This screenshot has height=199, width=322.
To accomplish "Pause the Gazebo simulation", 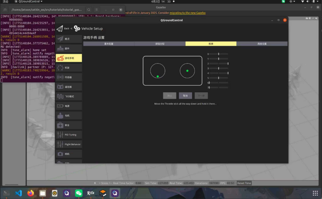I will click(x=95, y=183).
